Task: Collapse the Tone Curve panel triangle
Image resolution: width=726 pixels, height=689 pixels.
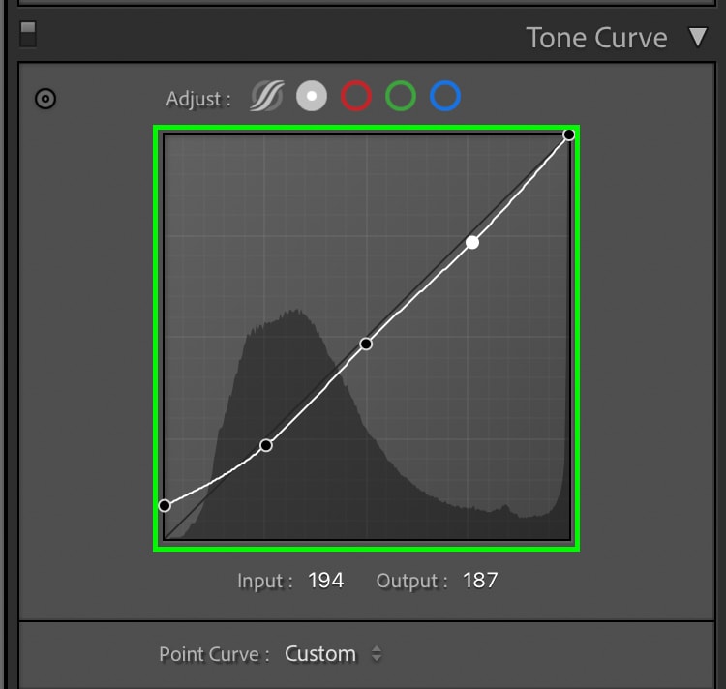Action: tap(697, 37)
